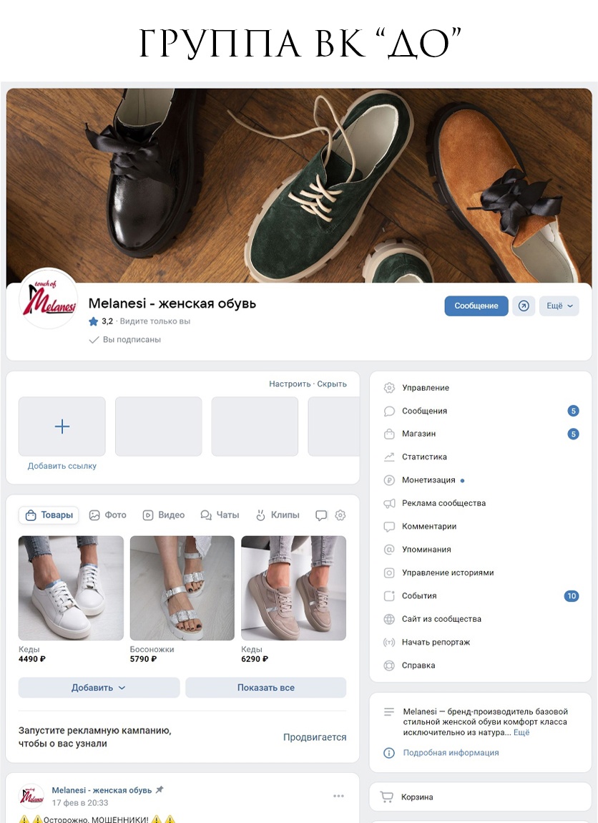Expand the Добавить dropdown under products
The width and height of the screenshot is (598, 823).
99,688
